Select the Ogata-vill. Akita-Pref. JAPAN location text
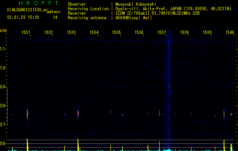 coord(173,9)
